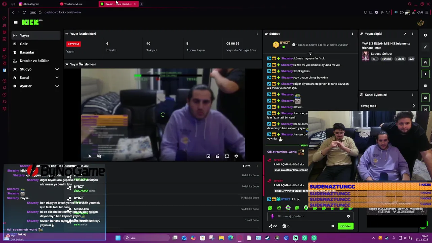This screenshot has width=432, height=243.
Task: Open a new browser tab
Action: tap(141, 4)
